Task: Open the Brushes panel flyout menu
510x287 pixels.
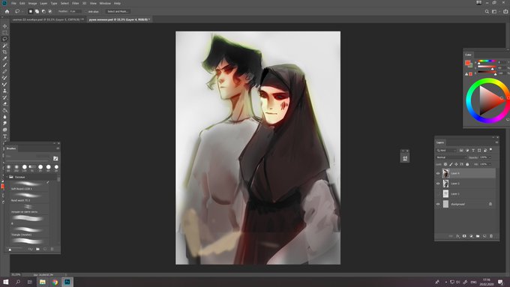Action: 58,148
